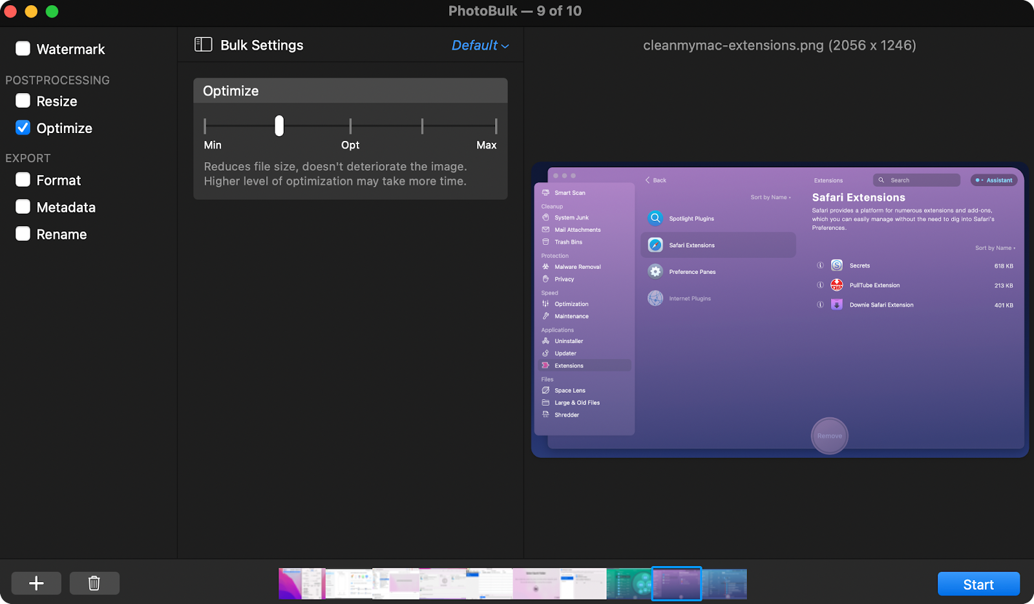This screenshot has height=604, width=1034.
Task: Click the Min mark on the optimization slider
Action: (205, 126)
